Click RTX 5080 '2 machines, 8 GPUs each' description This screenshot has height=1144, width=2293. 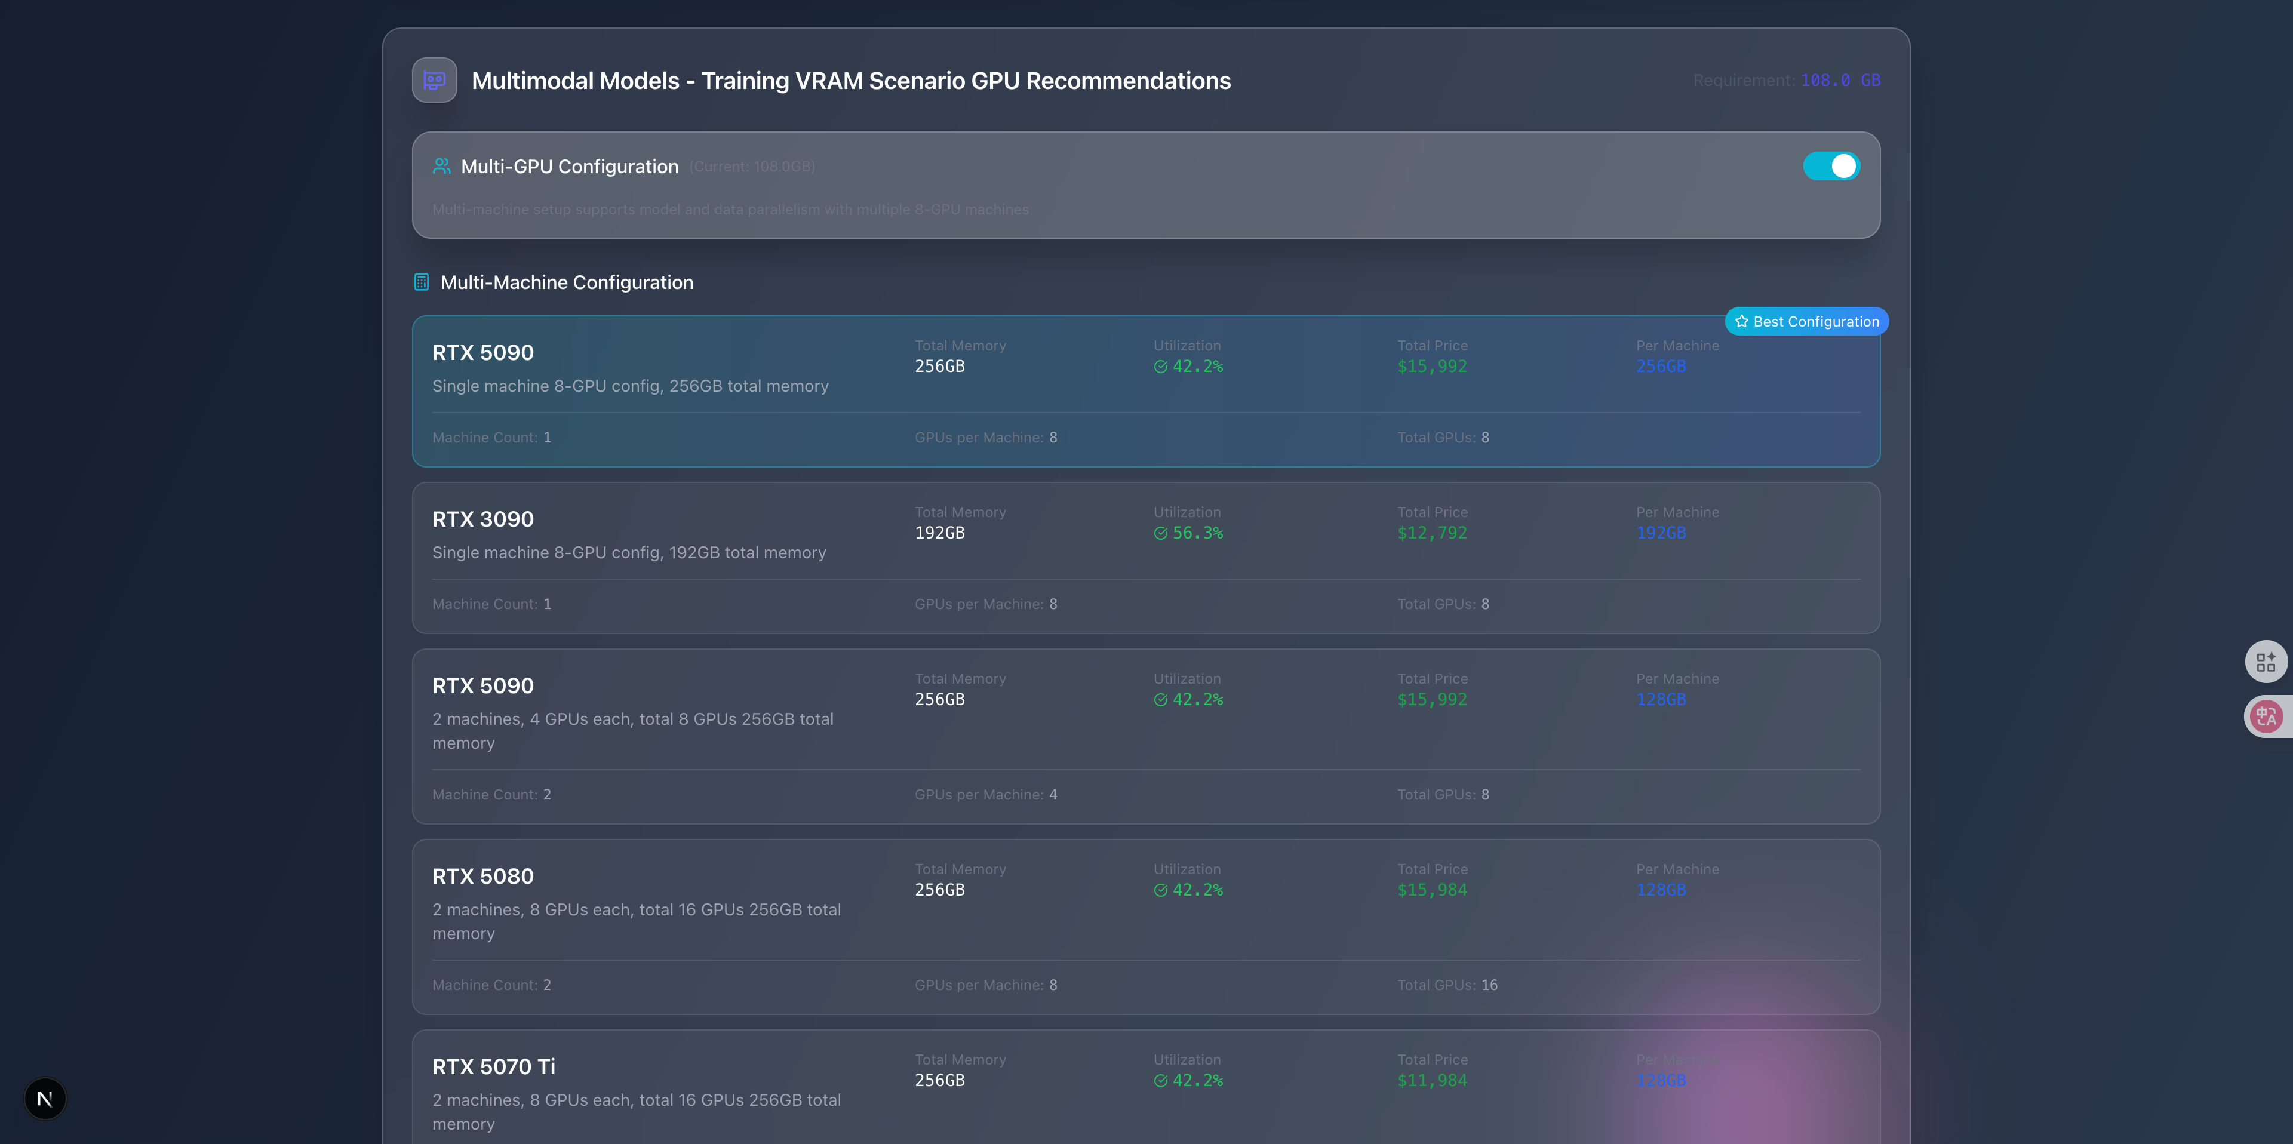click(637, 921)
